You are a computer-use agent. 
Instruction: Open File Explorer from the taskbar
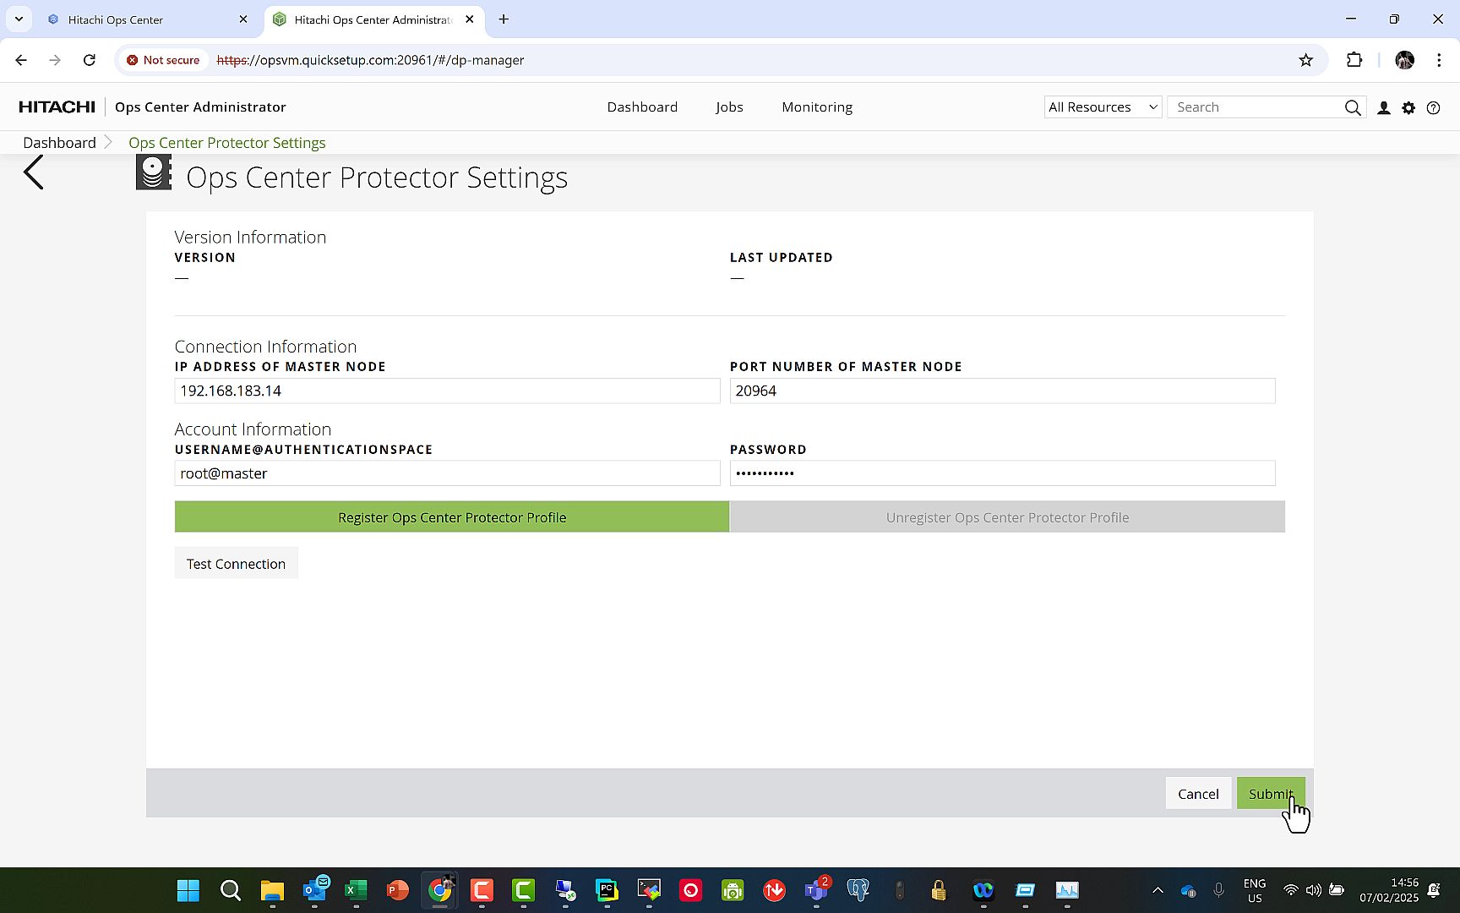[x=272, y=890]
